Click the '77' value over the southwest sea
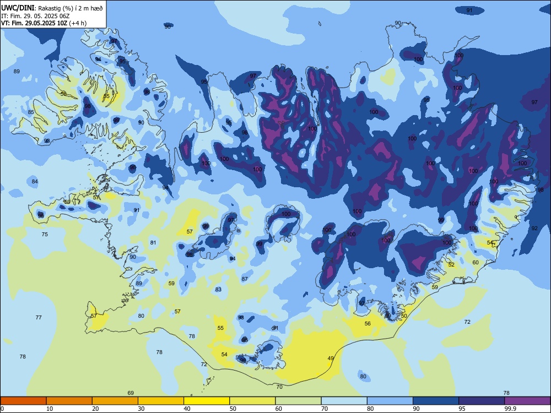551x413 pixels. [39, 318]
